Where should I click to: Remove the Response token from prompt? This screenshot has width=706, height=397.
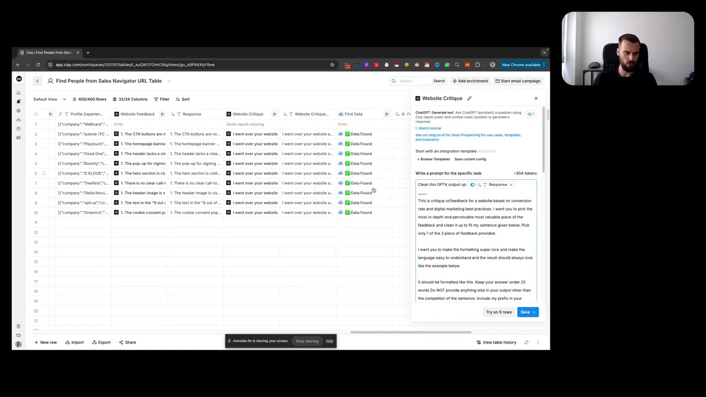(x=511, y=185)
